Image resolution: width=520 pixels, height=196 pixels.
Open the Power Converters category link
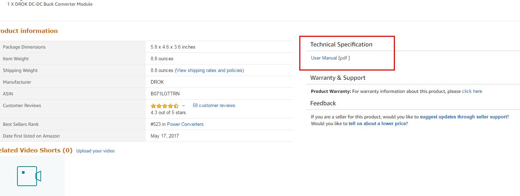[x=185, y=124]
